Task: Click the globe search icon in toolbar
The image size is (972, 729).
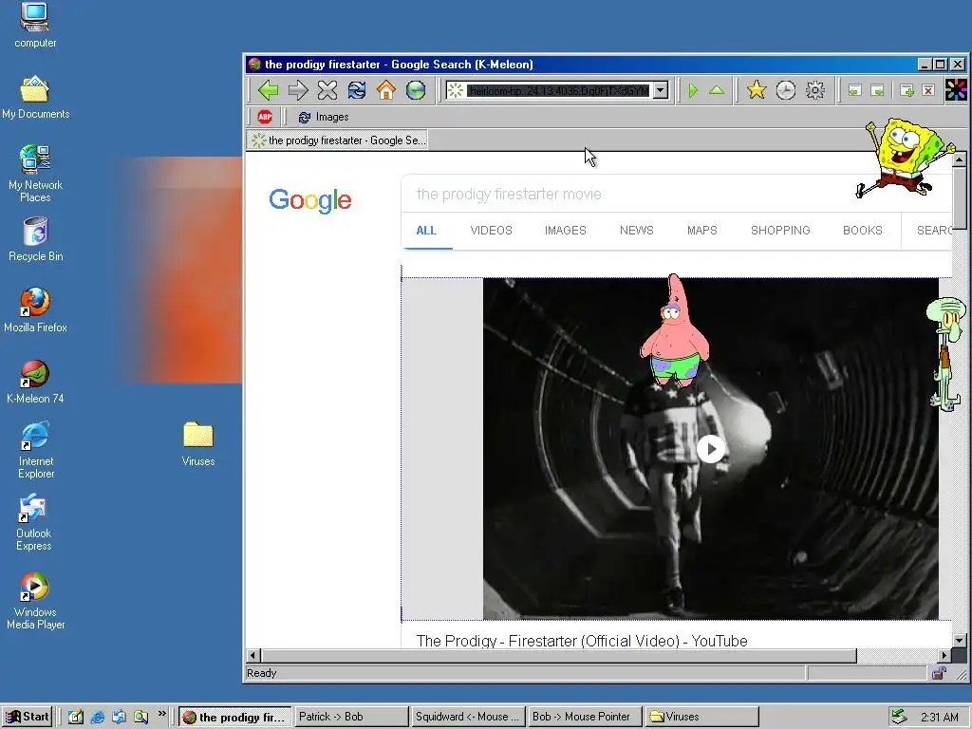Action: tap(416, 90)
